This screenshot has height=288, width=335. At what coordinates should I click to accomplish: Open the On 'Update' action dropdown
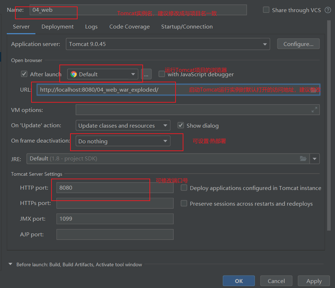pos(123,125)
